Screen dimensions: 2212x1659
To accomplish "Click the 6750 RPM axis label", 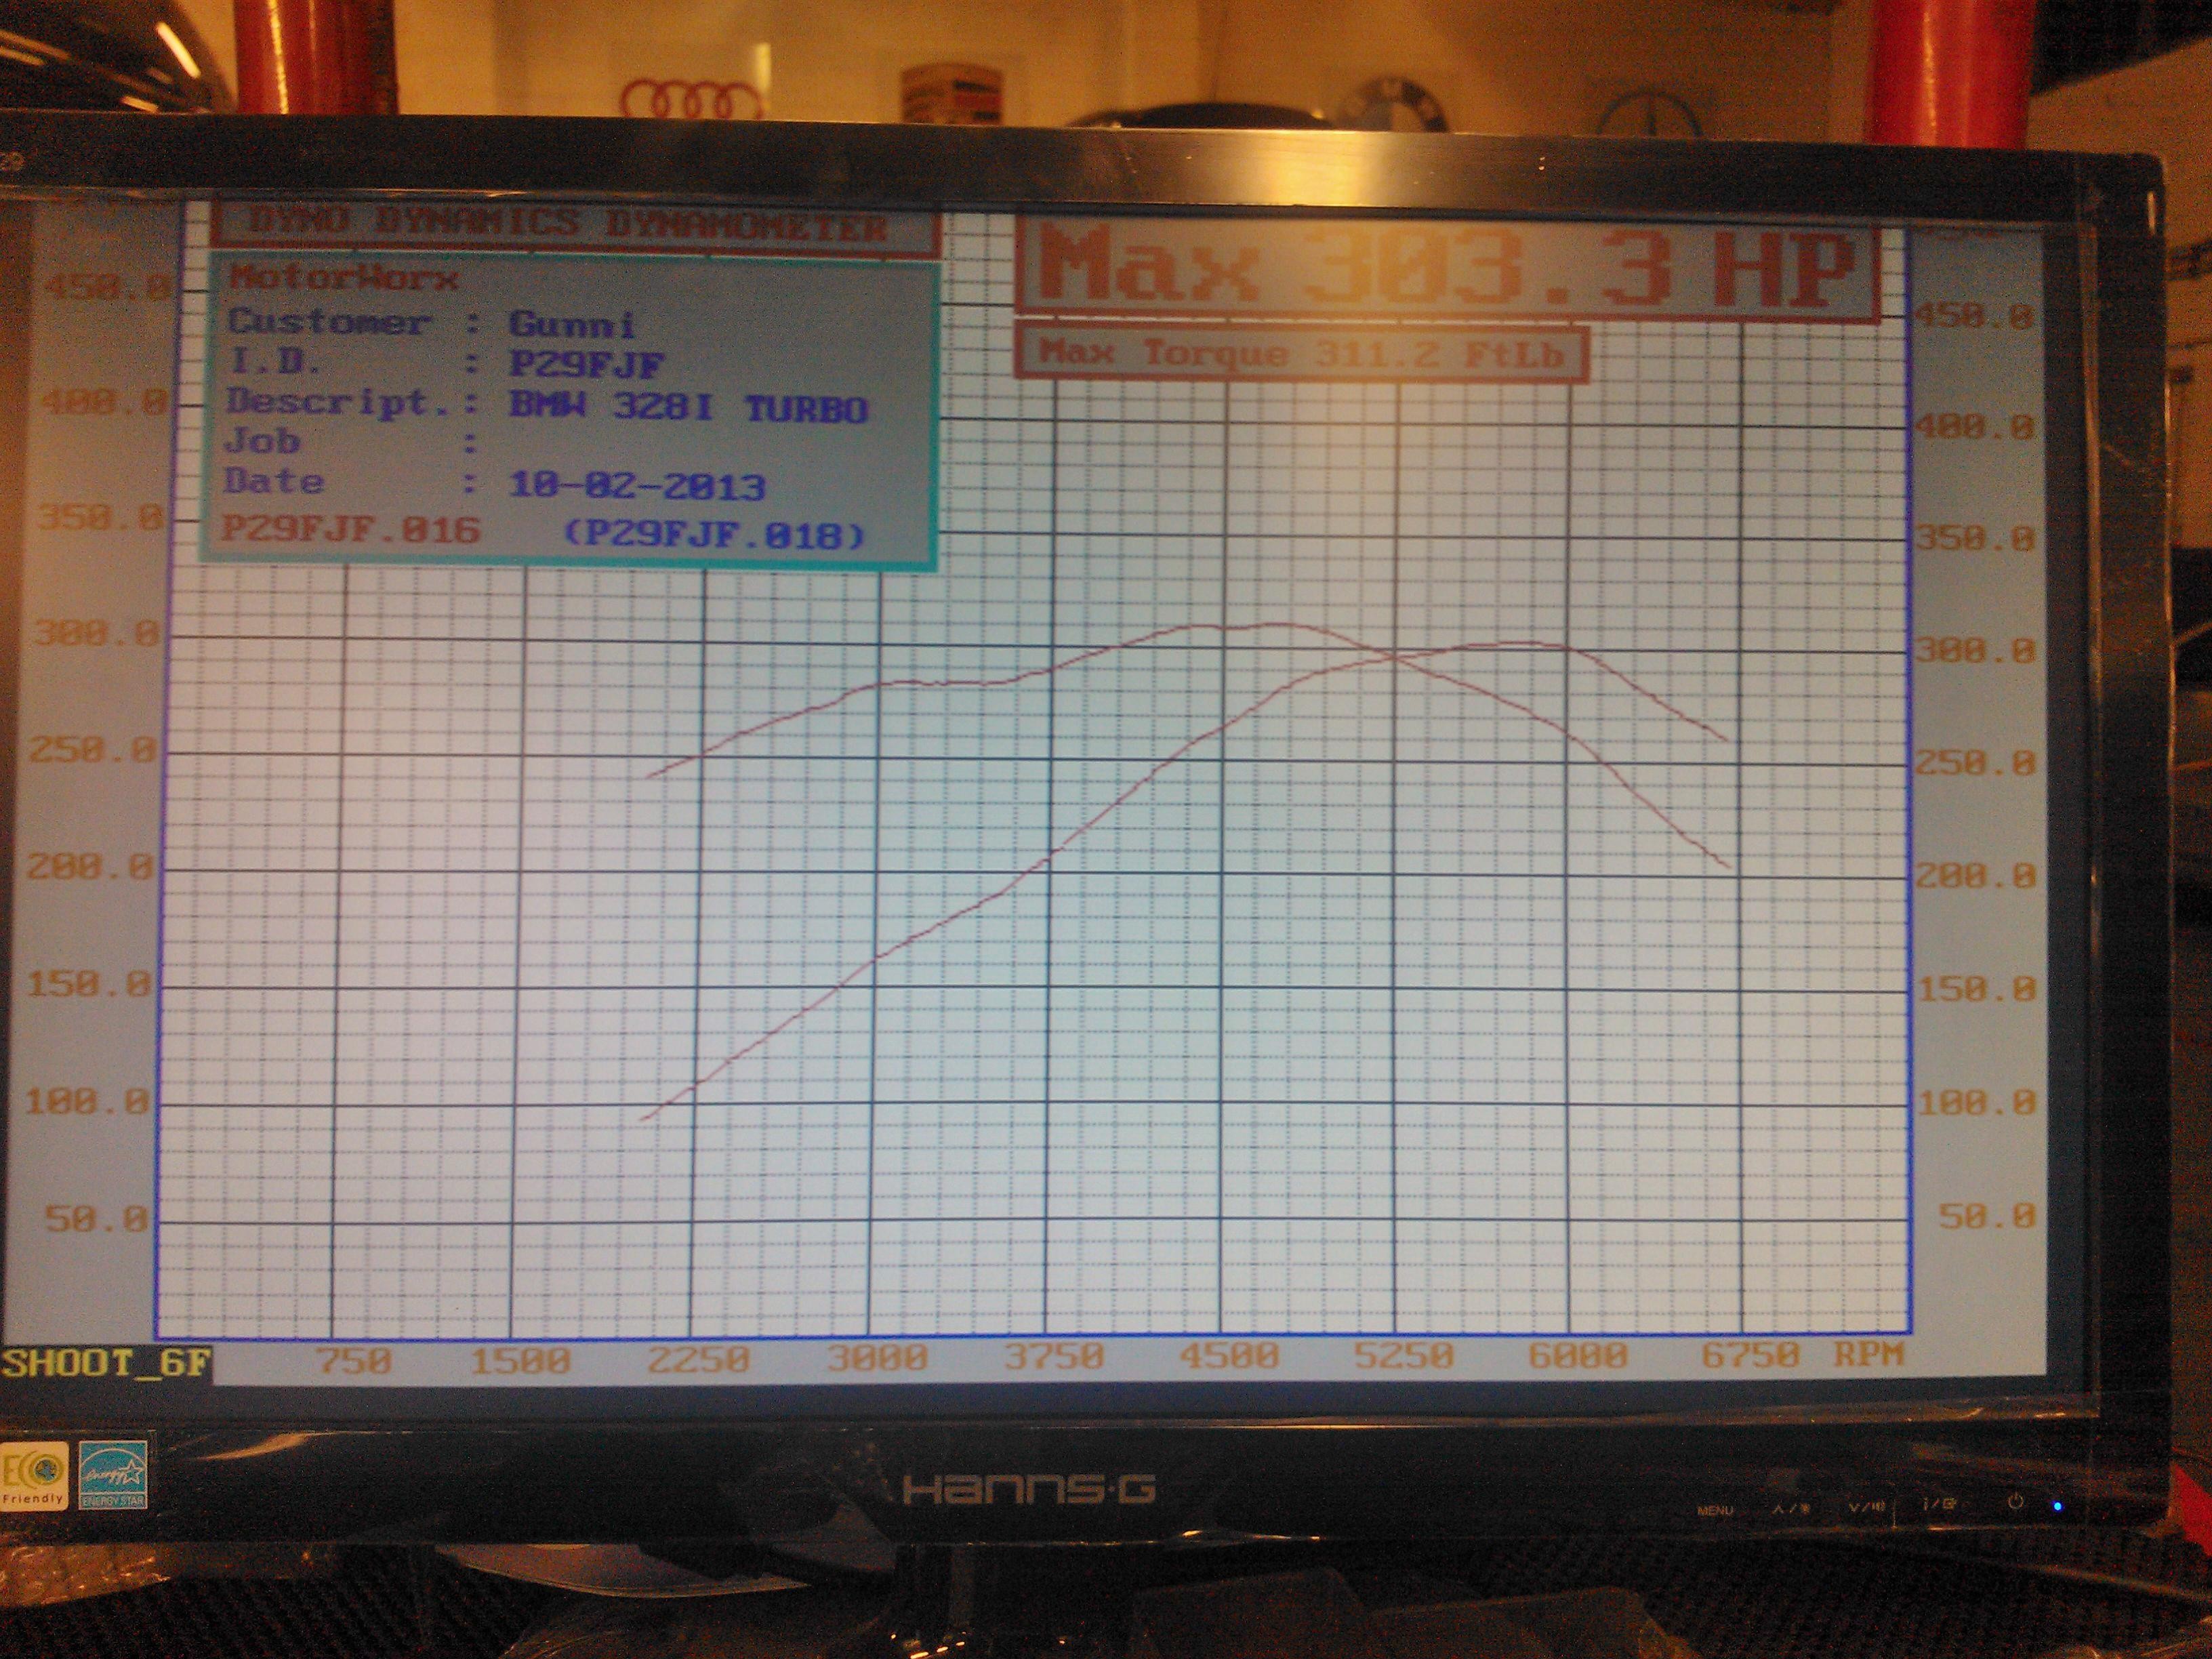I will [1751, 1355].
